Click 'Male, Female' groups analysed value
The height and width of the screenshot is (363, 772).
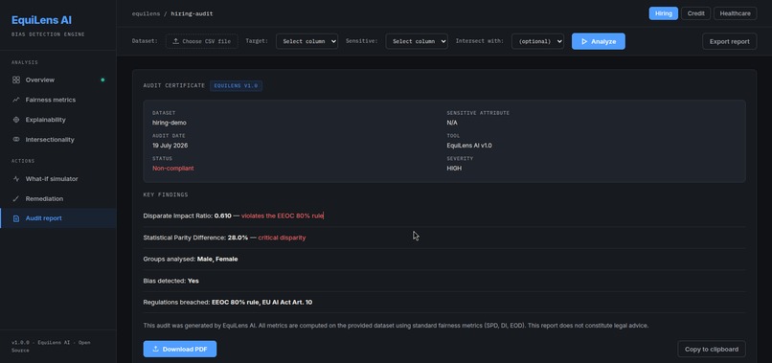217,259
